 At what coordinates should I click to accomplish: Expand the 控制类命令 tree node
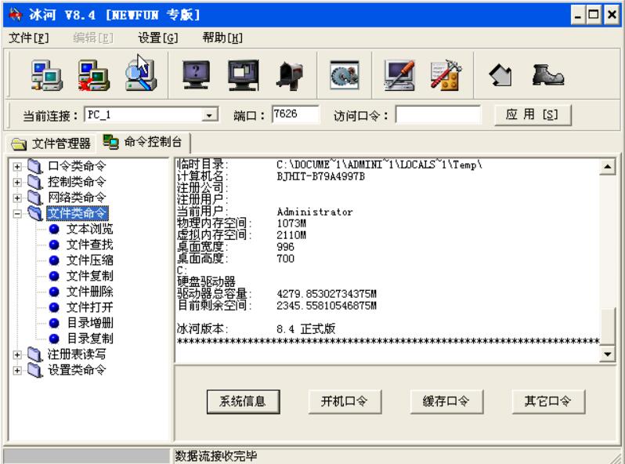pyautogui.click(x=17, y=183)
